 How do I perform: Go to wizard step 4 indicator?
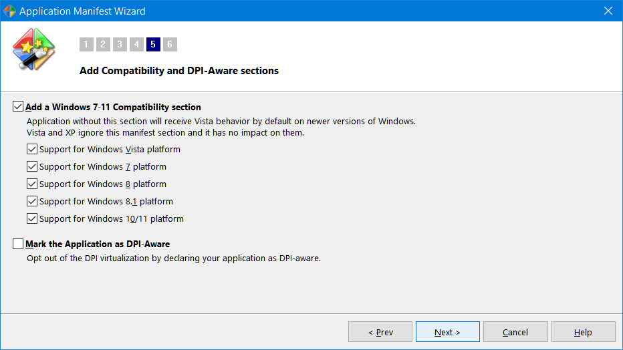tap(136, 45)
